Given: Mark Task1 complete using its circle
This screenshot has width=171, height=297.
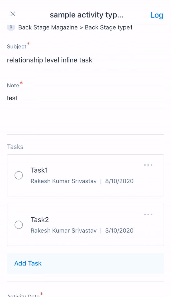Looking at the screenshot, I should pyautogui.click(x=19, y=175).
